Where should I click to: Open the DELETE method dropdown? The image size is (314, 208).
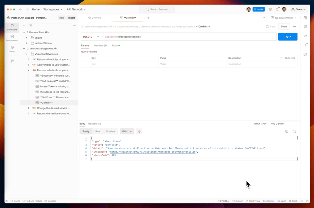[91, 37]
